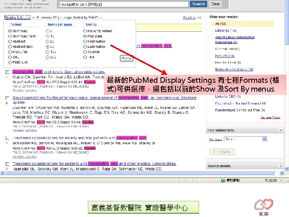Set items per page to 10

47,36
